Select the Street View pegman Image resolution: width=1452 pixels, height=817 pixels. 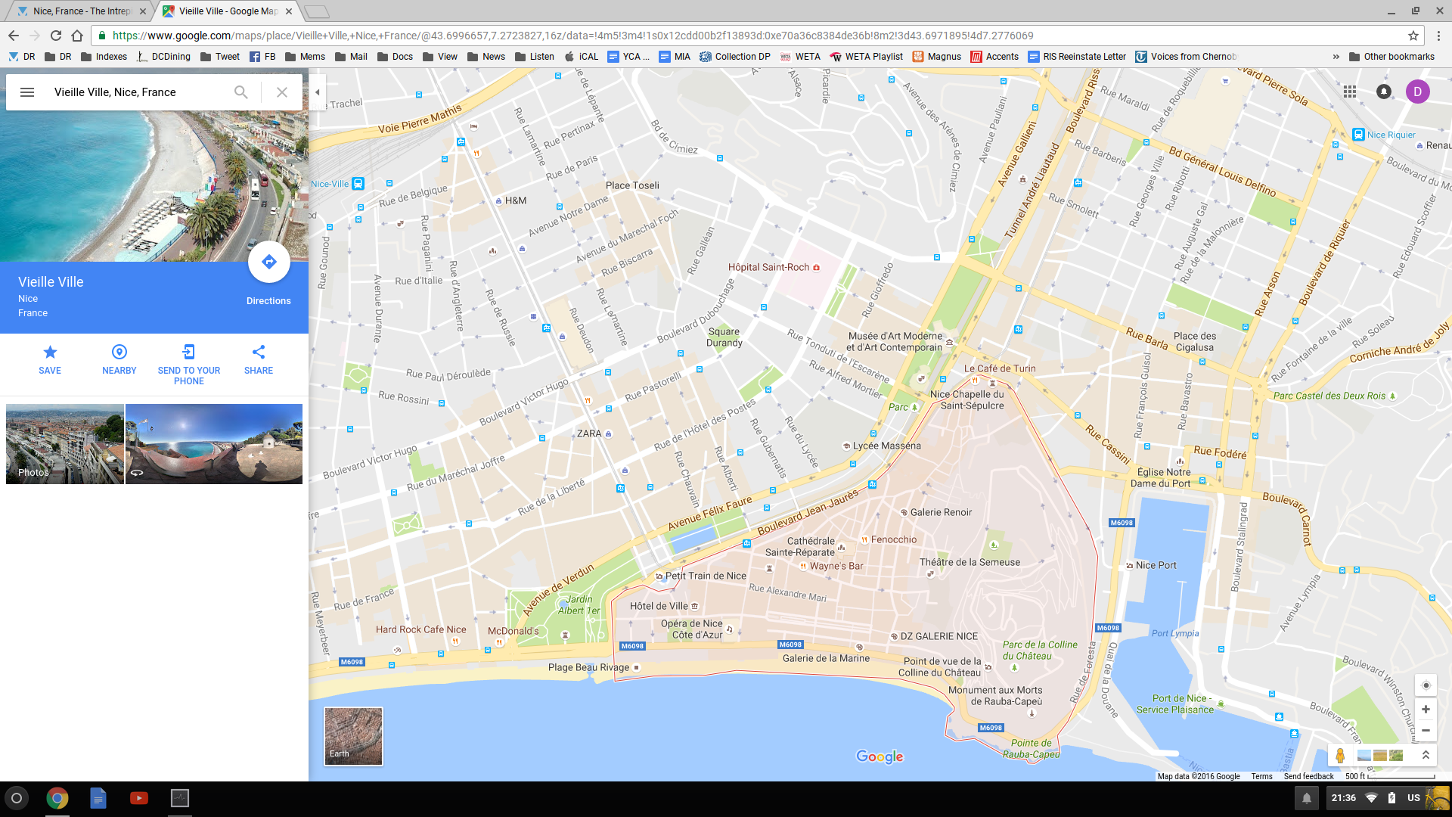tap(1340, 755)
